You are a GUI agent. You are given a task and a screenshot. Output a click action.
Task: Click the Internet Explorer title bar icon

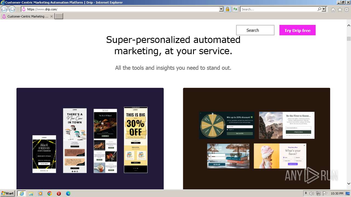pyautogui.click(x=2, y=2)
